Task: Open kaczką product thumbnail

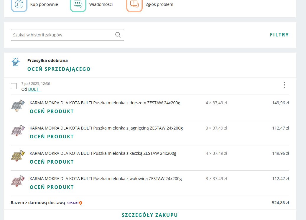Action: point(18,156)
